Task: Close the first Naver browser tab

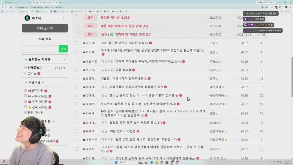Action: click(x=29, y=2)
